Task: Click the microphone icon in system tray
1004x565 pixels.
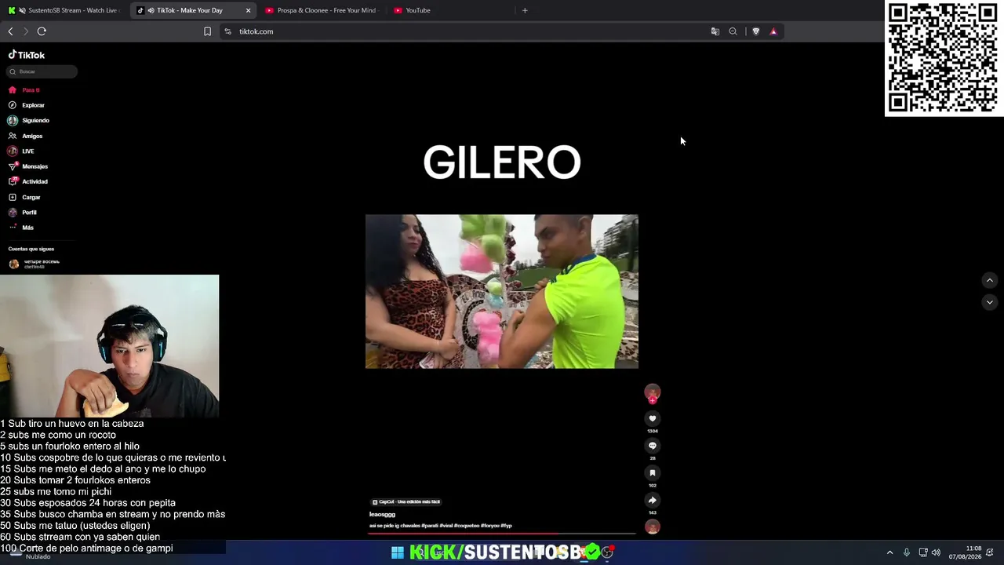Action: click(x=907, y=552)
